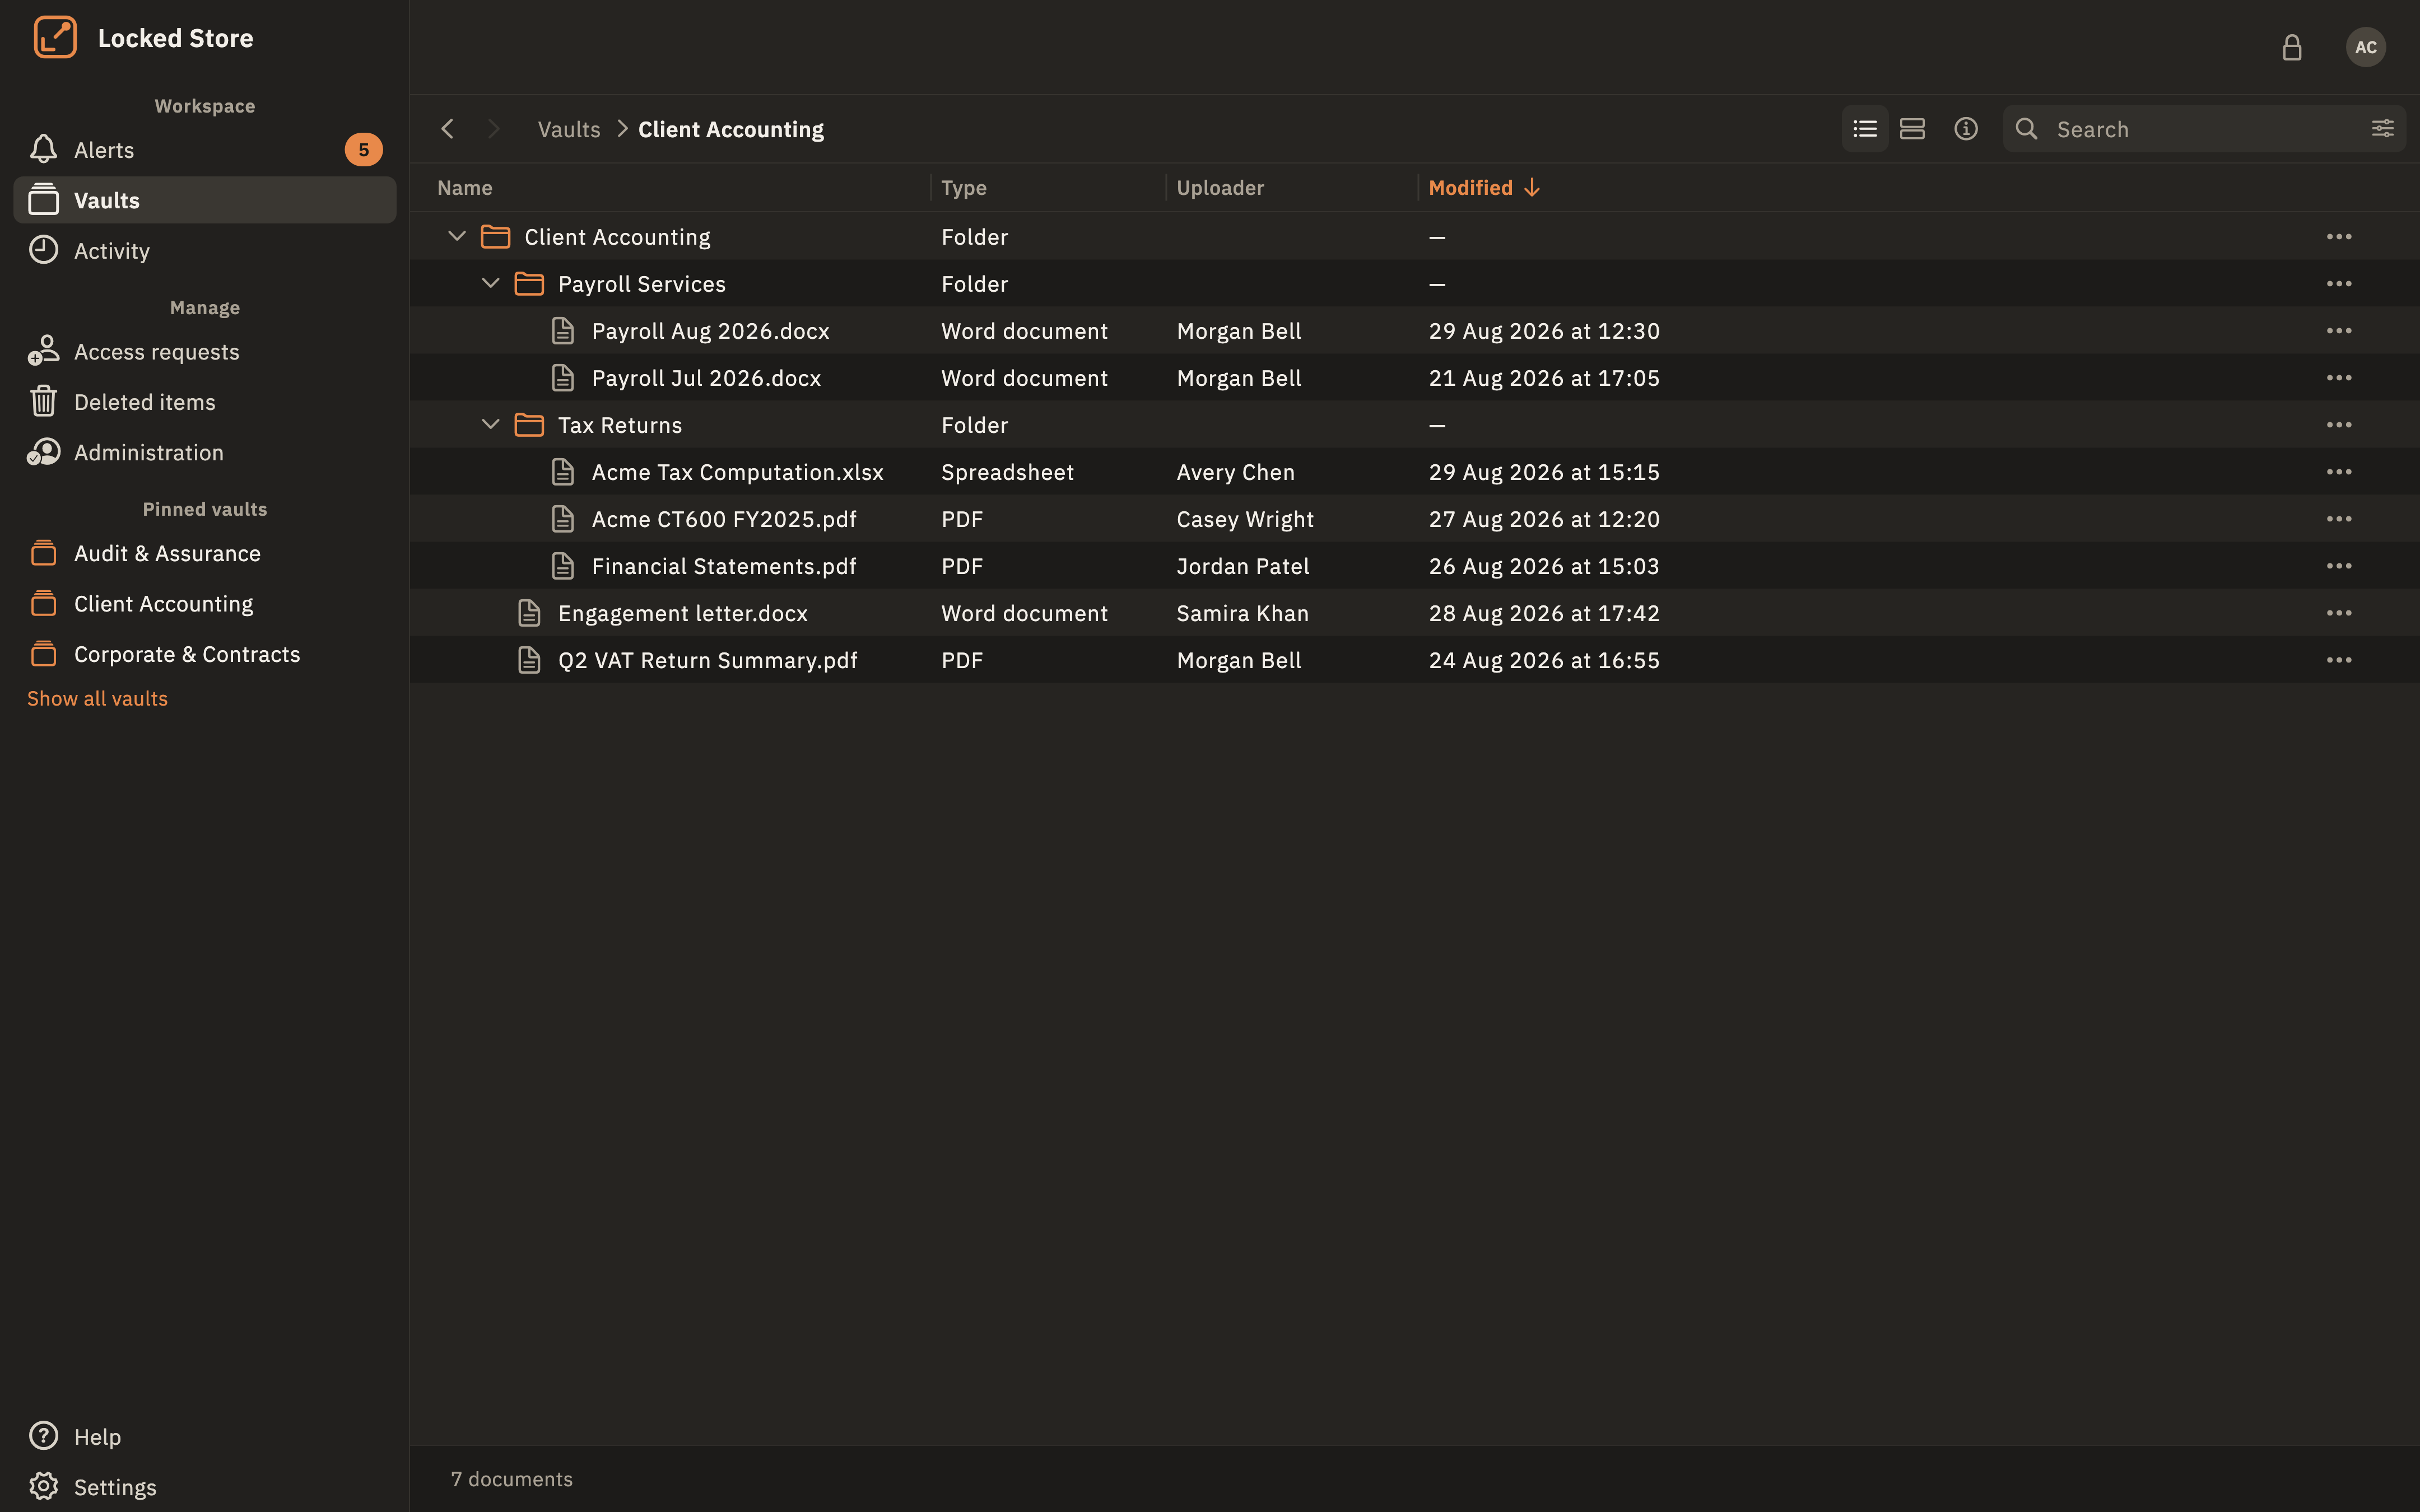The height and width of the screenshot is (1512, 2420).
Task: Open pinned vault Corporate & Contracts
Action: (x=205, y=654)
